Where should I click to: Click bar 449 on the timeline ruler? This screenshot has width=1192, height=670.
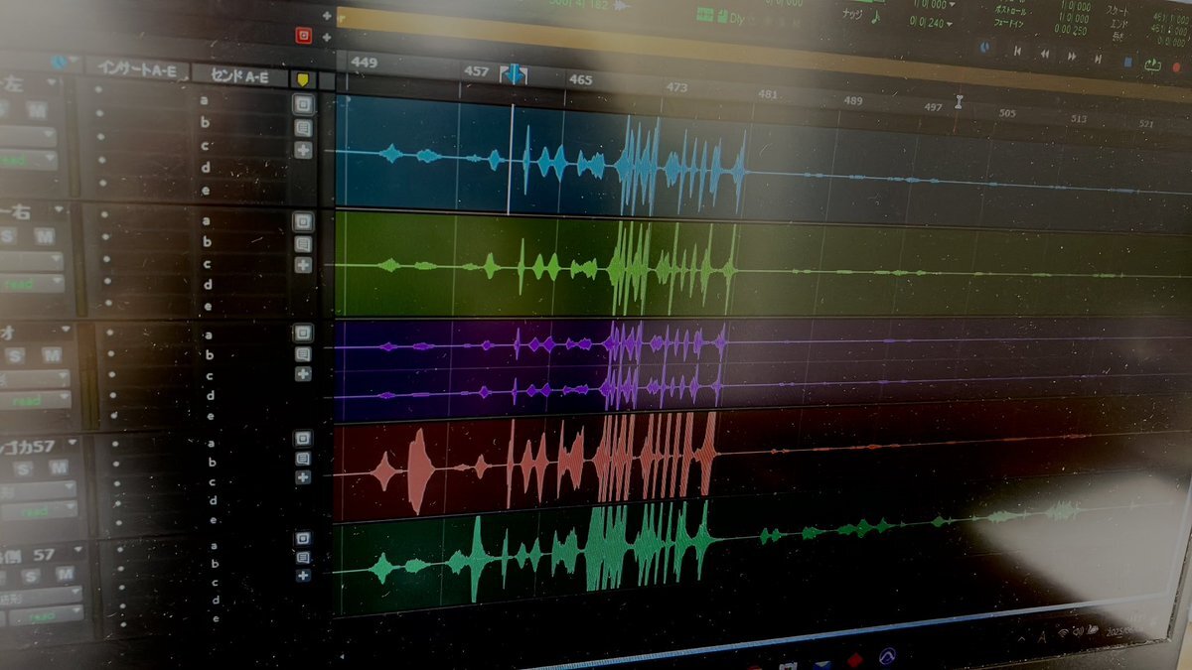point(365,63)
